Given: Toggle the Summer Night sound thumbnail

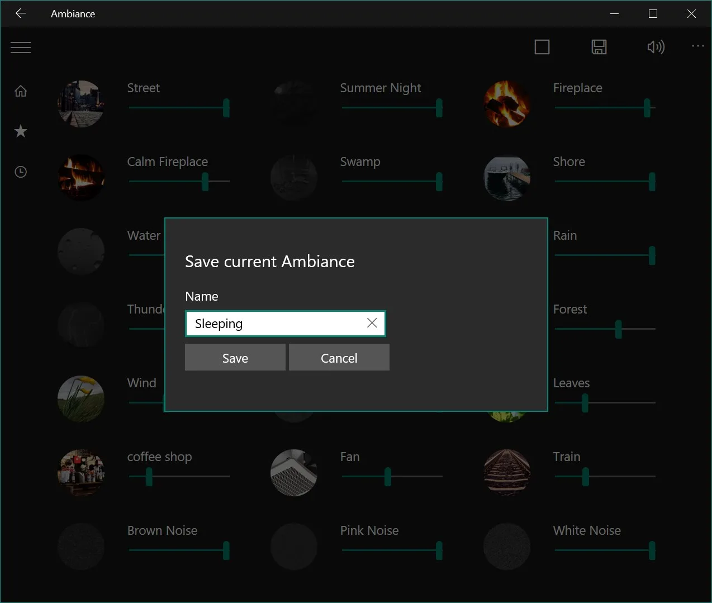Looking at the screenshot, I should coord(294,104).
